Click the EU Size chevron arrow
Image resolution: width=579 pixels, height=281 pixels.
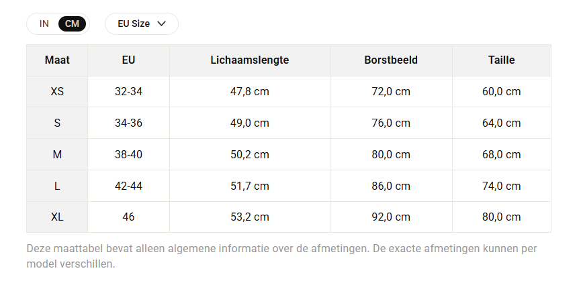click(161, 23)
